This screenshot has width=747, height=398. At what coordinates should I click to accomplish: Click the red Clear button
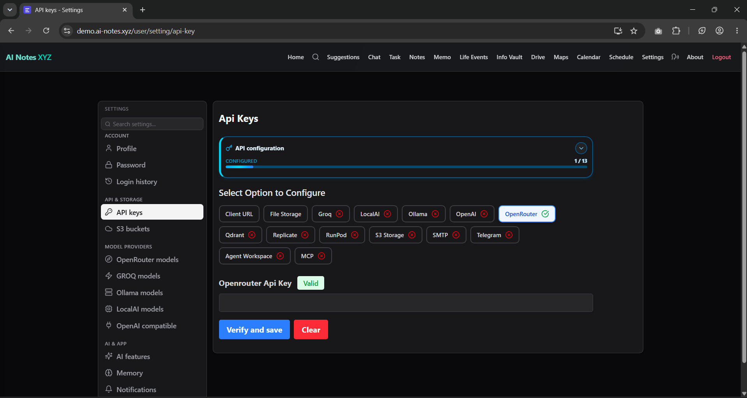pos(311,329)
